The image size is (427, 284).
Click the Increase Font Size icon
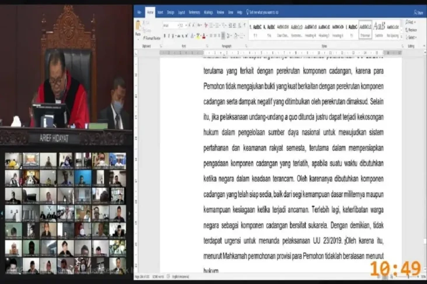point(190,25)
